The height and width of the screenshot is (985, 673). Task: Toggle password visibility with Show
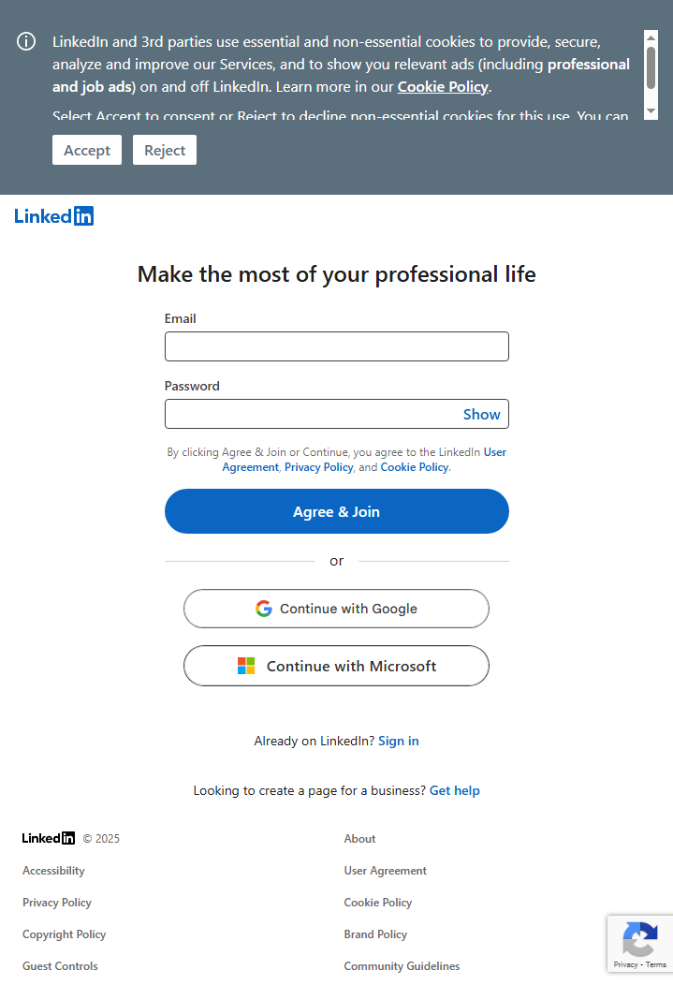click(481, 414)
